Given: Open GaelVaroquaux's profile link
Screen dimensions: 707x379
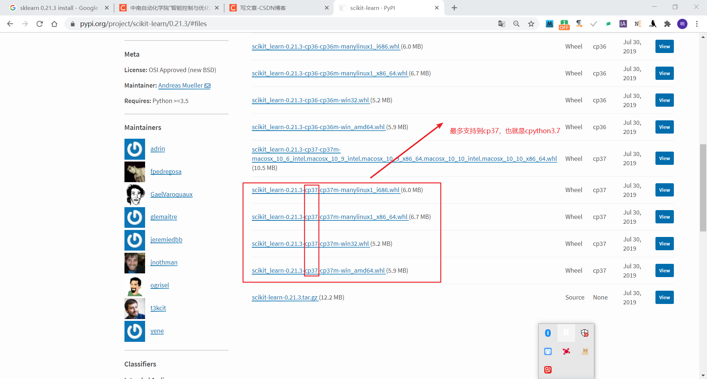Looking at the screenshot, I should 172,194.
